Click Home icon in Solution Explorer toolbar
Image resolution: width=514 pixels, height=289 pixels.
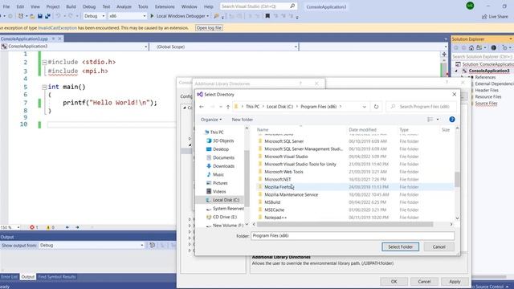471,48
